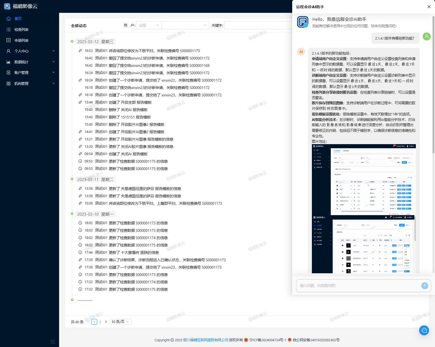Expand the 机构管理 submenu
Viewport: 435px width, 347px height.
[x=53, y=84]
